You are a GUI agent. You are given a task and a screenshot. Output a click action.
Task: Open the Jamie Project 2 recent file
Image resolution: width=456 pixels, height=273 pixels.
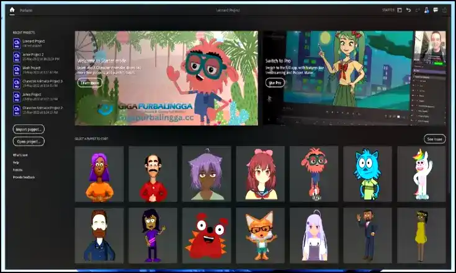[37, 56]
